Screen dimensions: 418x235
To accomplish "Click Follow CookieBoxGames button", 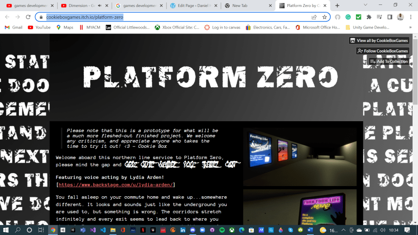I will click(382, 51).
